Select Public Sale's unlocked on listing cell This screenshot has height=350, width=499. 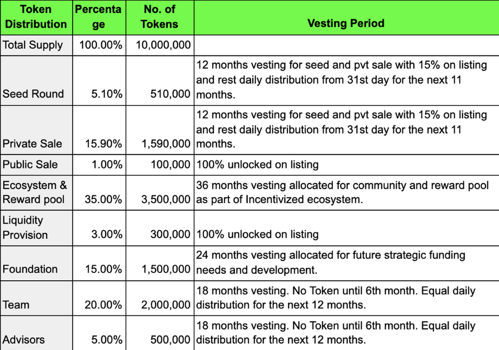pyautogui.click(x=257, y=164)
